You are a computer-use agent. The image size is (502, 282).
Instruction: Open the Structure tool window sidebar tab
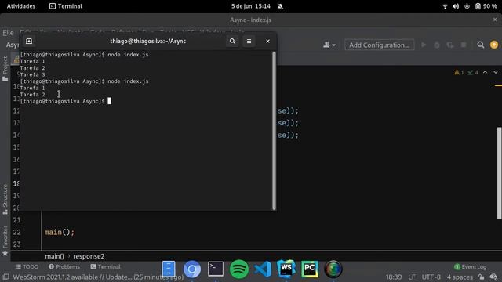(x=5, y=199)
